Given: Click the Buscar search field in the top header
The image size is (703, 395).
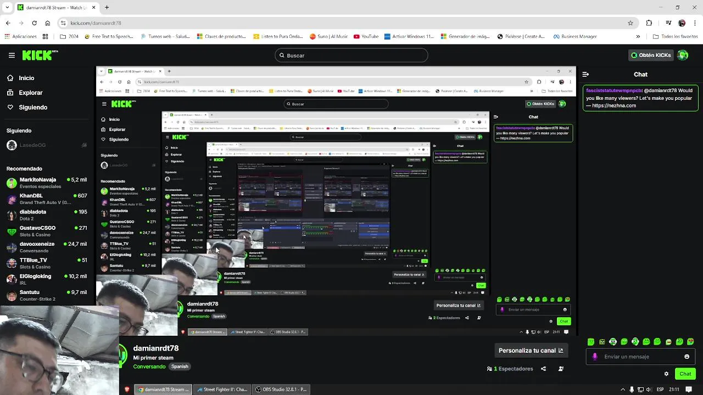Looking at the screenshot, I should 351,55.
